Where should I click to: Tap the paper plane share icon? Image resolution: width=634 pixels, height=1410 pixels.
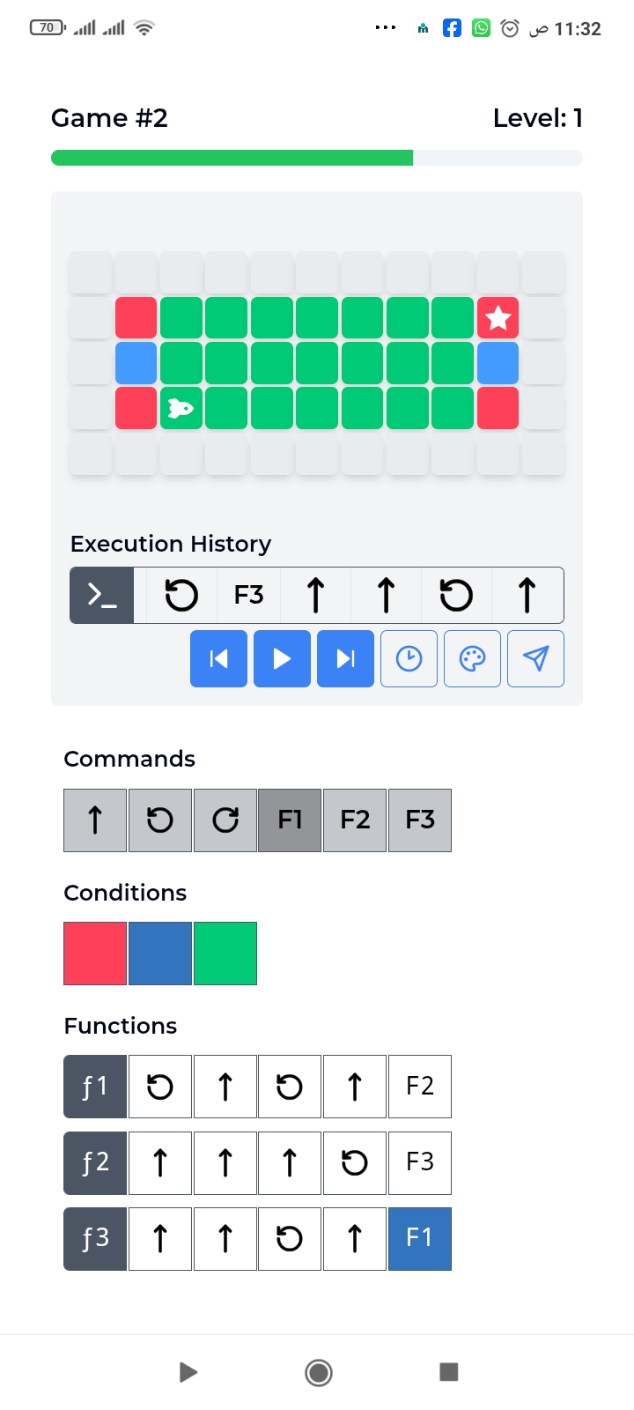pos(536,658)
